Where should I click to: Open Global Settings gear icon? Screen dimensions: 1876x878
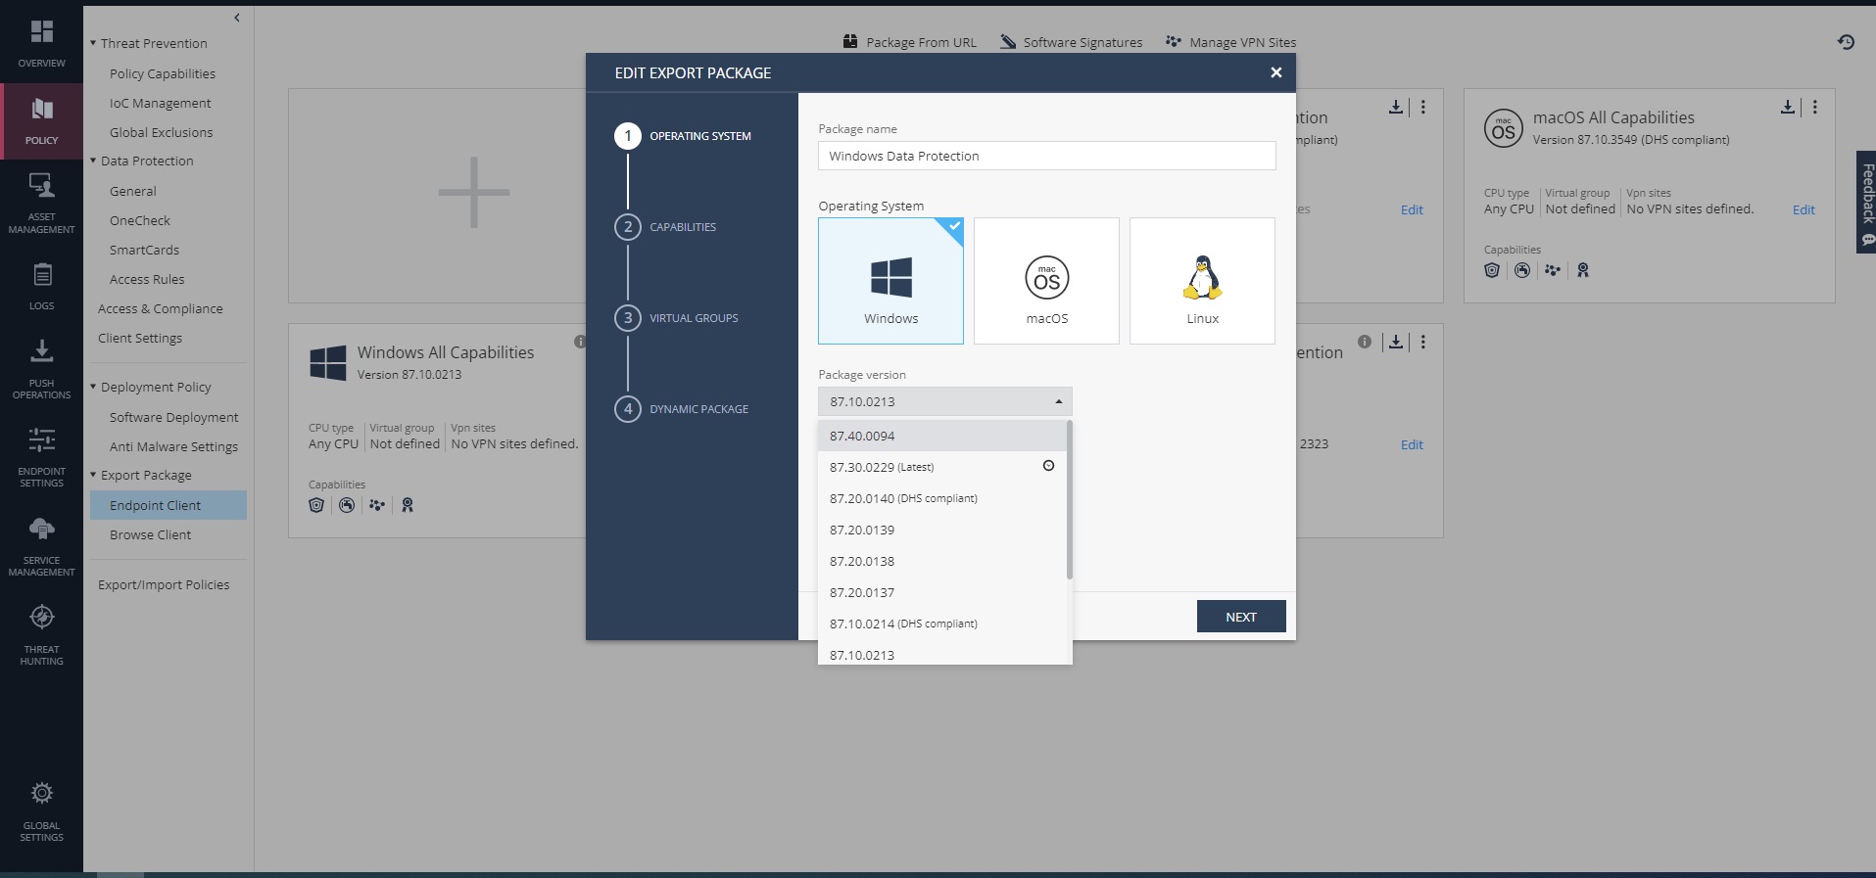coord(41,793)
